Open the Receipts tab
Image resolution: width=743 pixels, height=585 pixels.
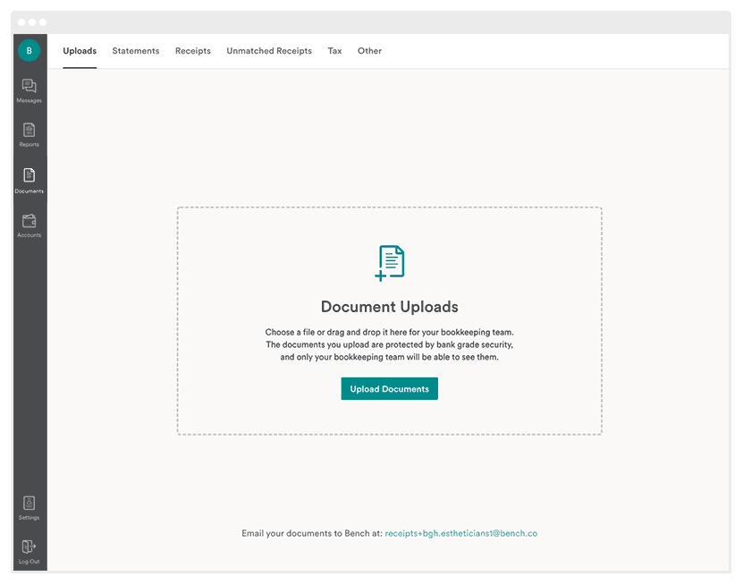pos(193,51)
